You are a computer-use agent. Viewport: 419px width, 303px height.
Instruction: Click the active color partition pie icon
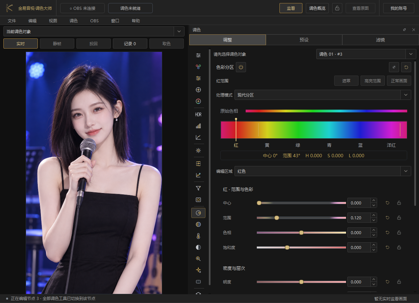coord(198,213)
